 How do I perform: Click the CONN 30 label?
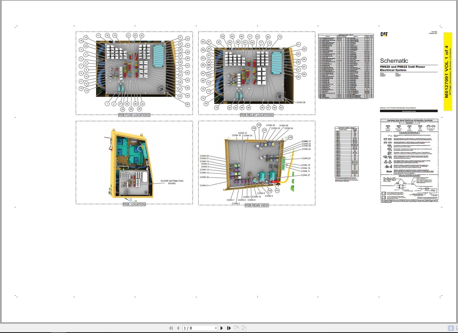point(248,136)
